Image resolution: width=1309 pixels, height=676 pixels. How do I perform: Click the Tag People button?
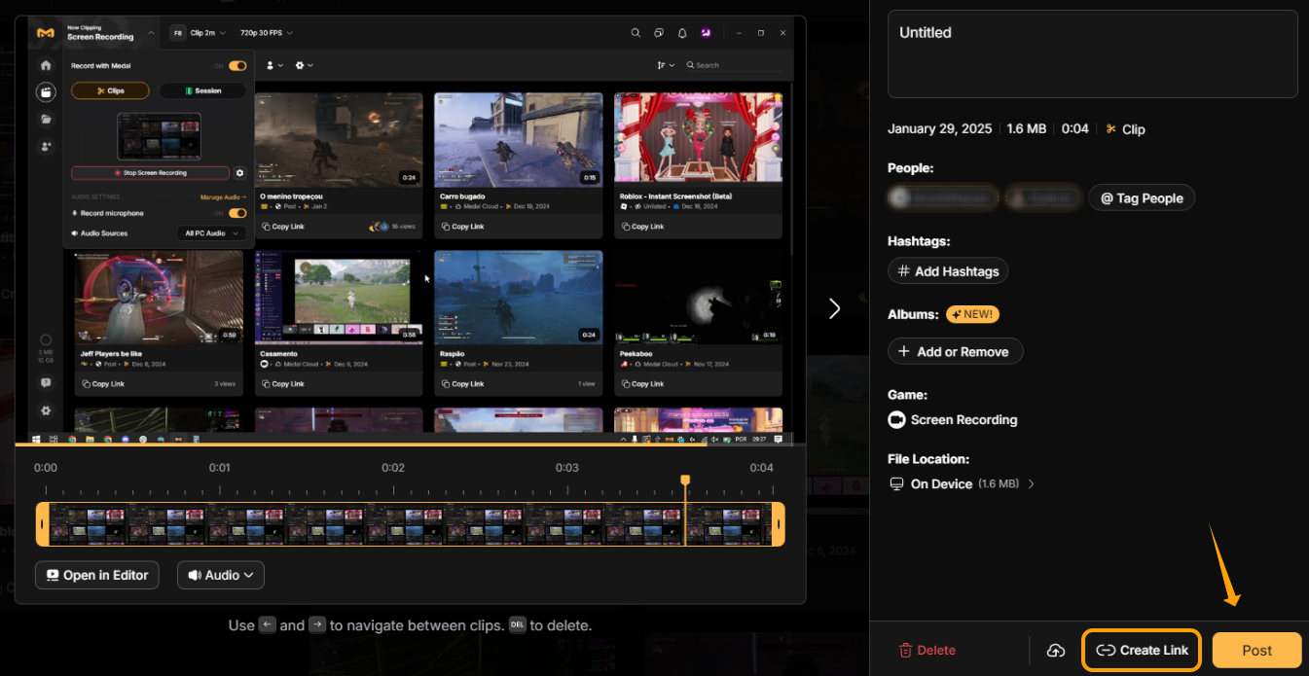point(1142,198)
